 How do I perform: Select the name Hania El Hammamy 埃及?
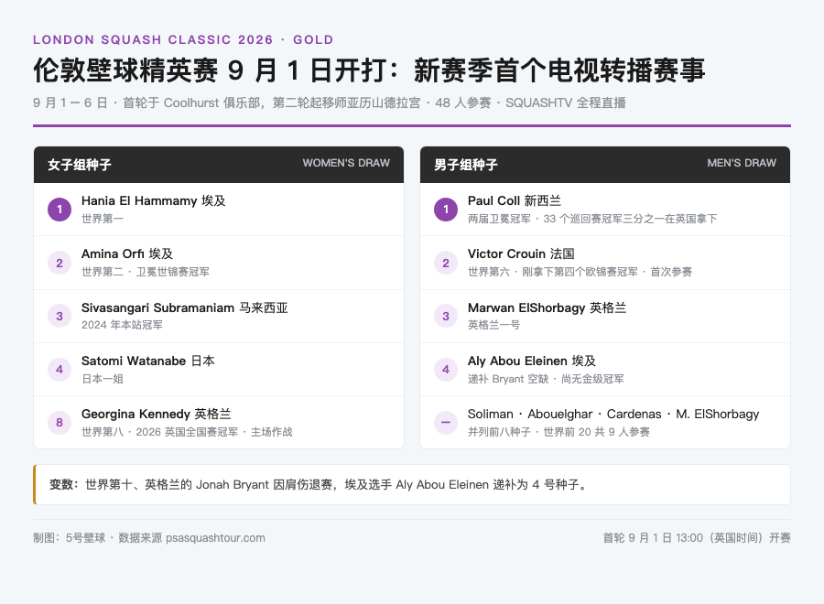pos(154,200)
